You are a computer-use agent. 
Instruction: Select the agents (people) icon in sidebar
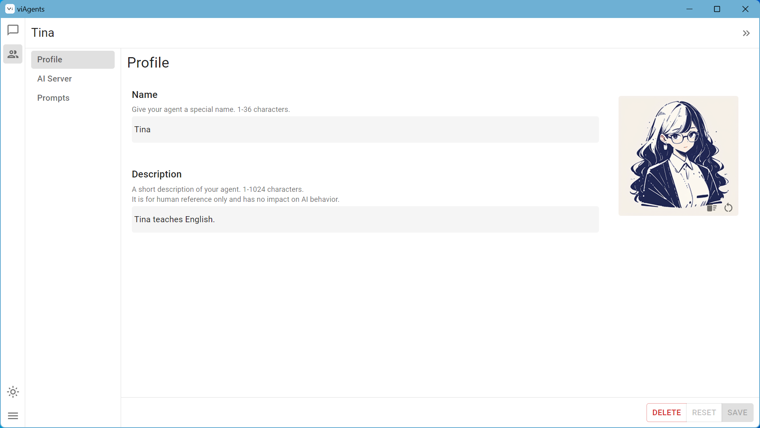[13, 54]
